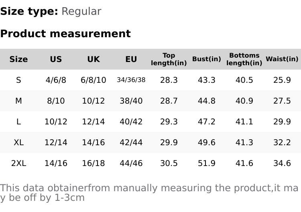Click the Regular size type value
The image size is (301, 212).
81,11
